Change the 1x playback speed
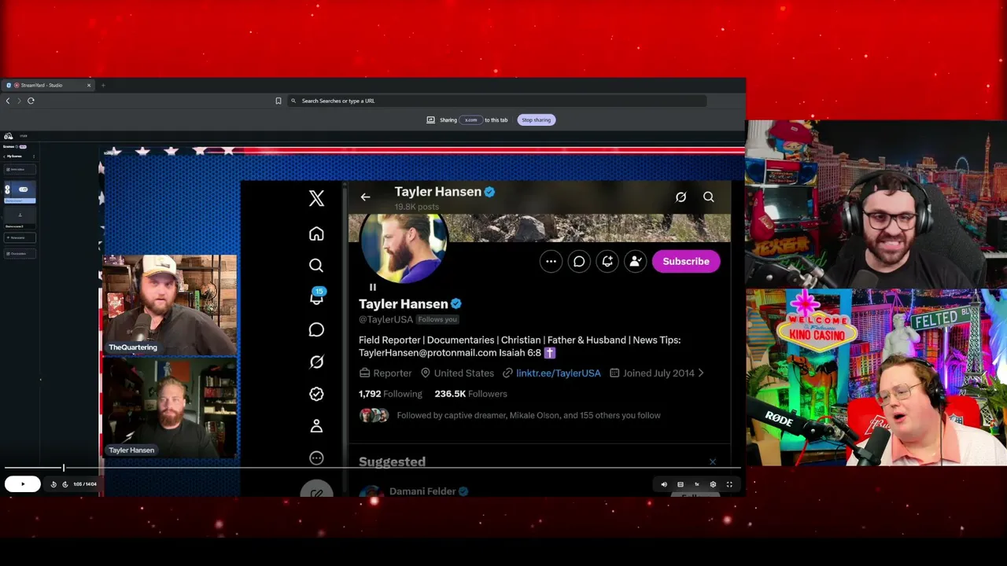Viewport: 1007px width, 566px height. coord(696,484)
